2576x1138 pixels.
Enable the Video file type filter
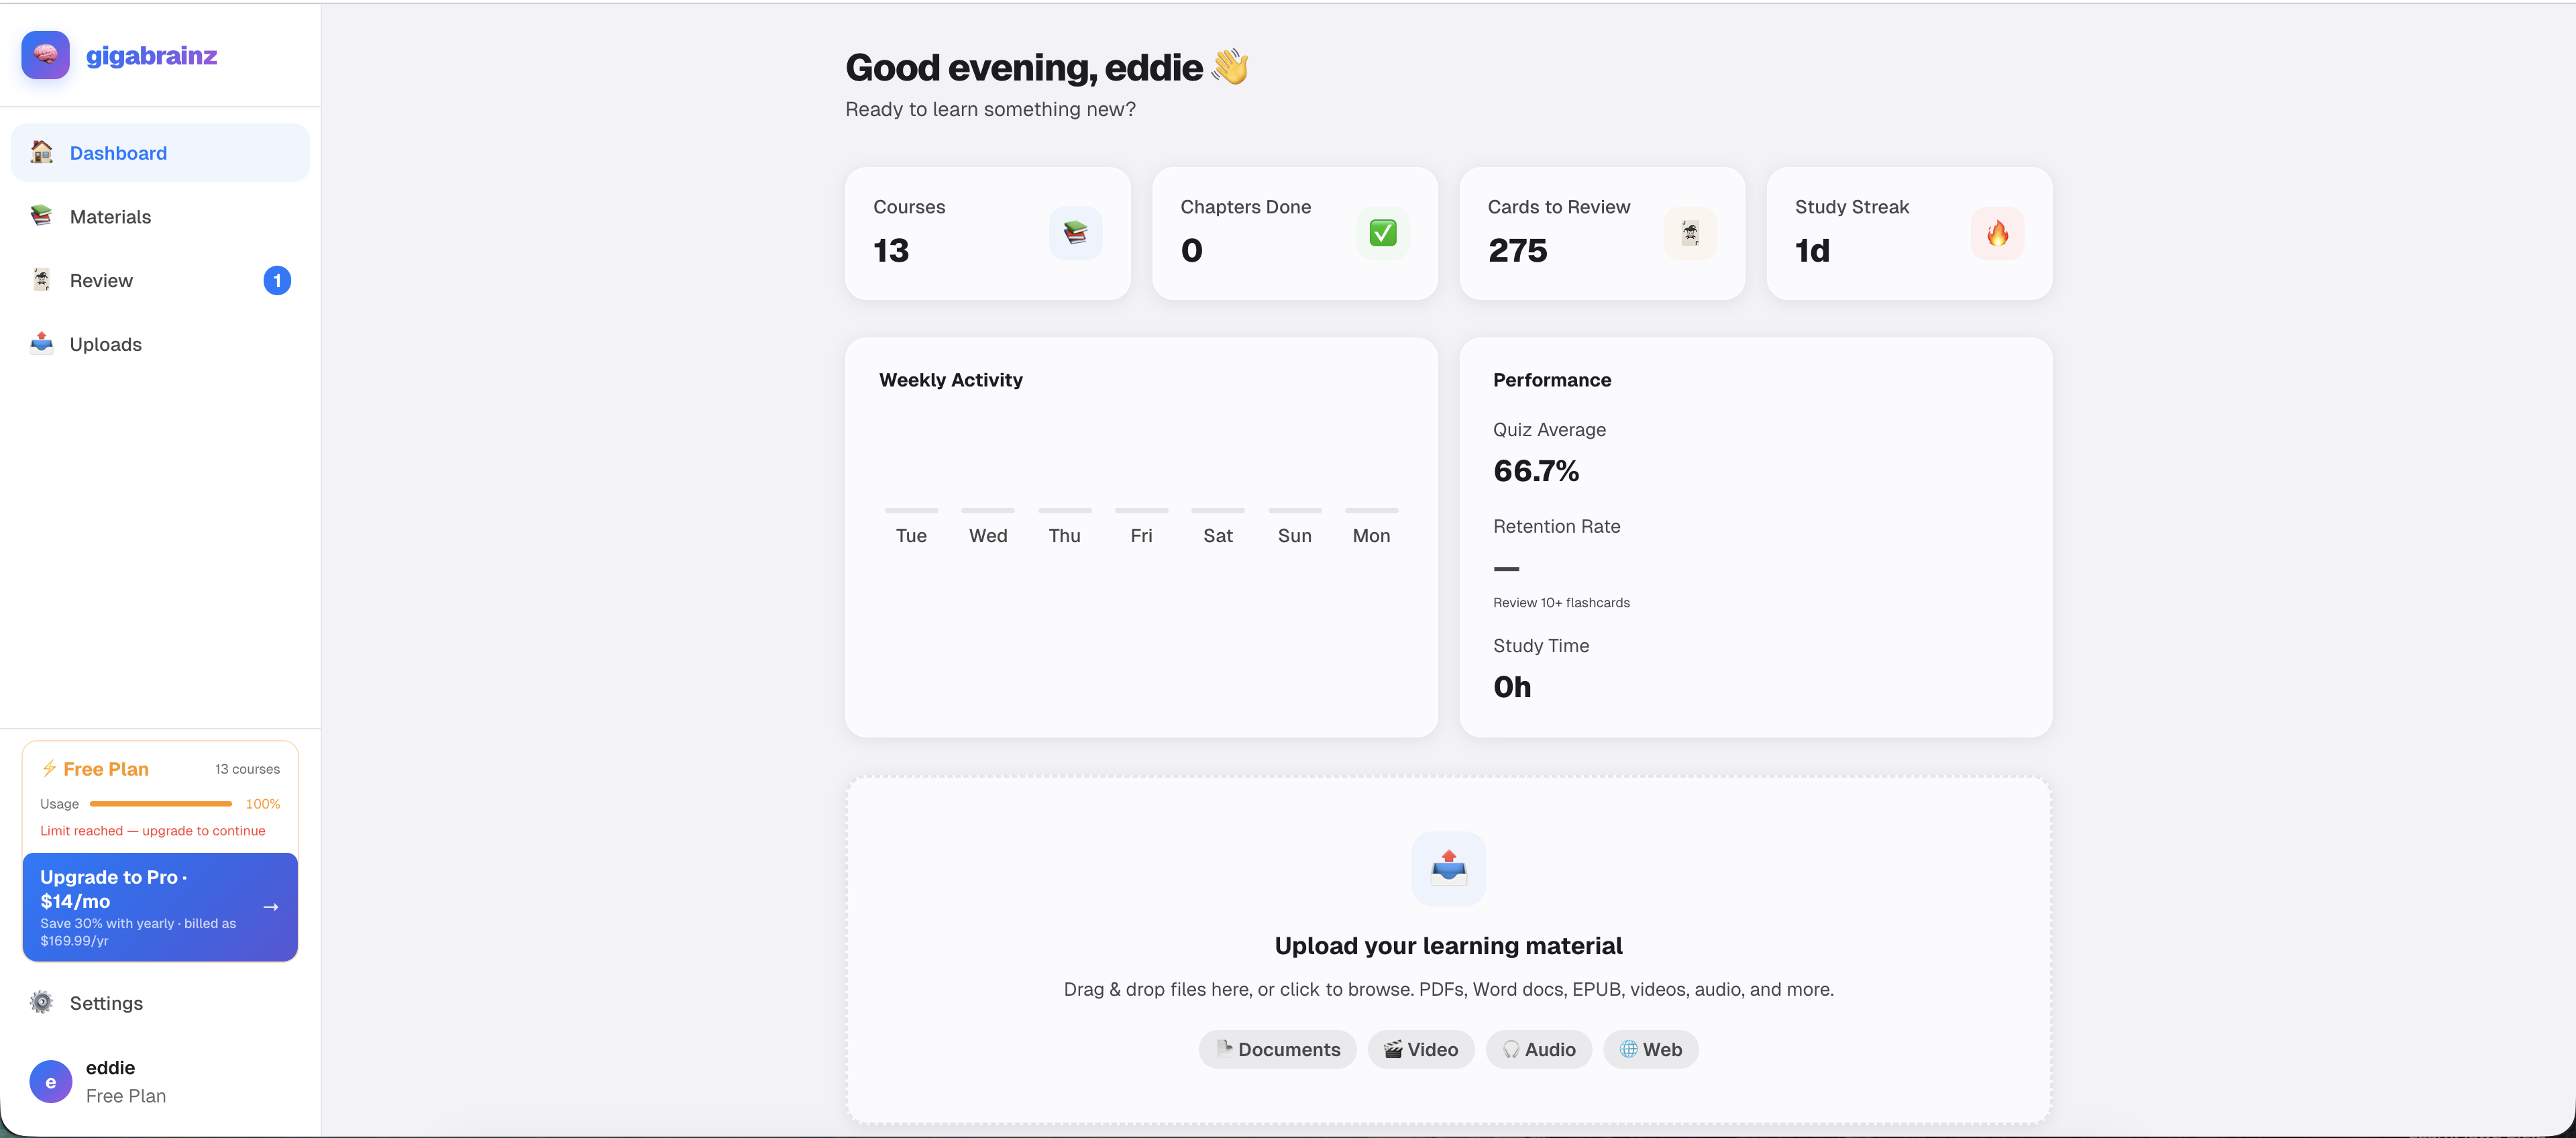1420,1049
